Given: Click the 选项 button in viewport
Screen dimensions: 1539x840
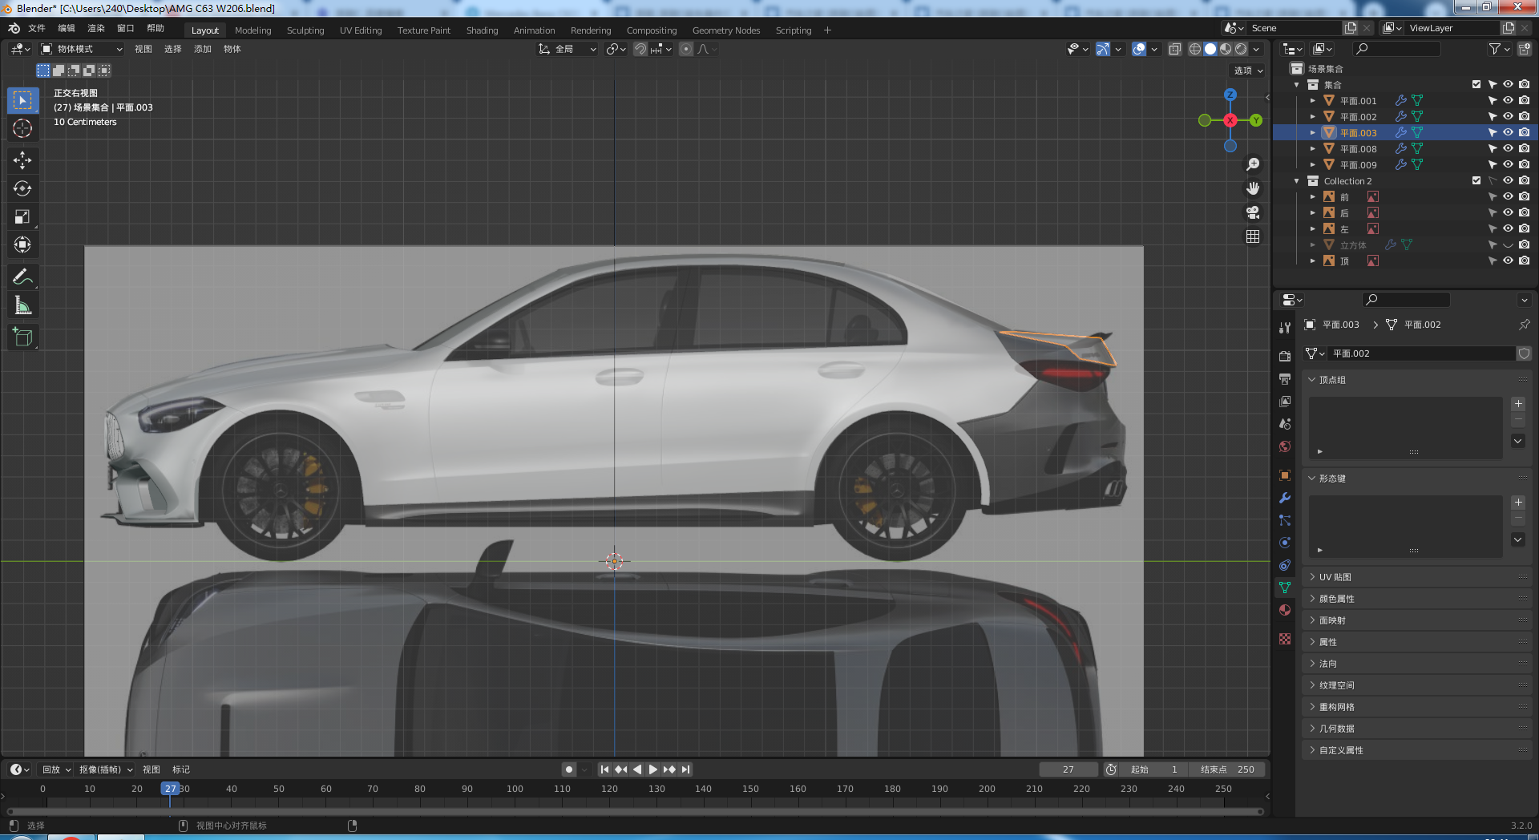Looking at the screenshot, I should point(1248,71).
